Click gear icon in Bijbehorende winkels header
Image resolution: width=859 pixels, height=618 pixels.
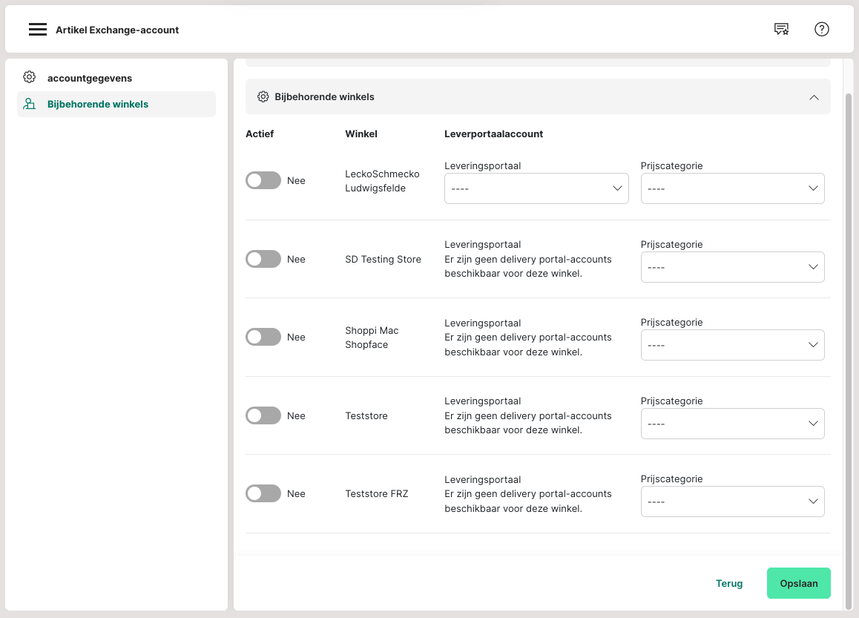point(263,96)
